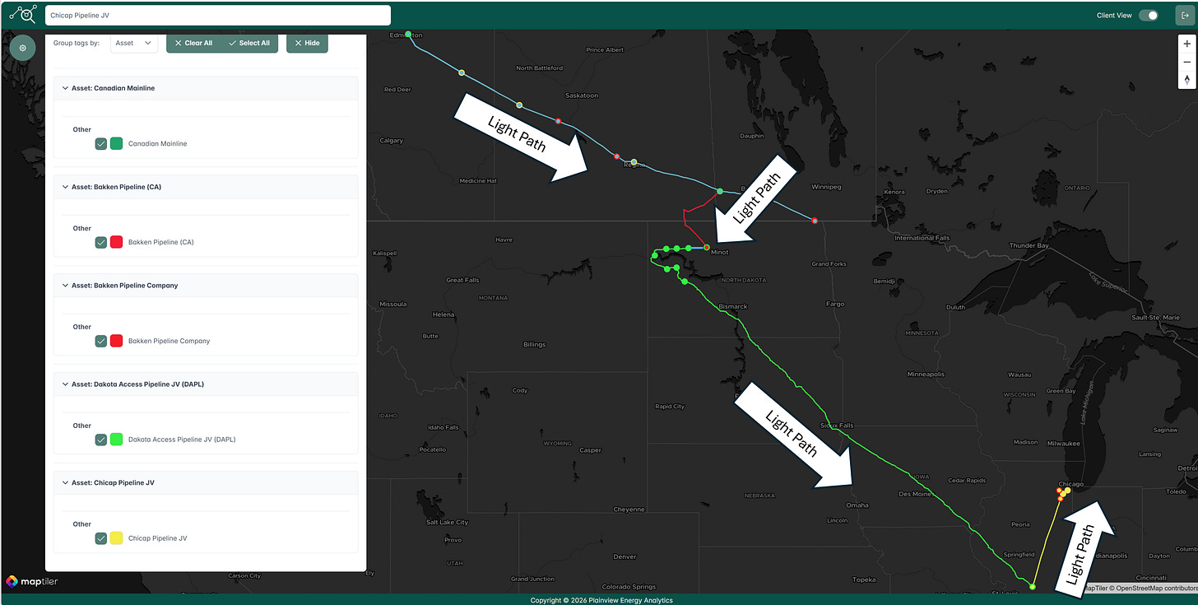
Task: Click the Copyright Plainview Energy Analytics footer
Action: tap(601, 600)
